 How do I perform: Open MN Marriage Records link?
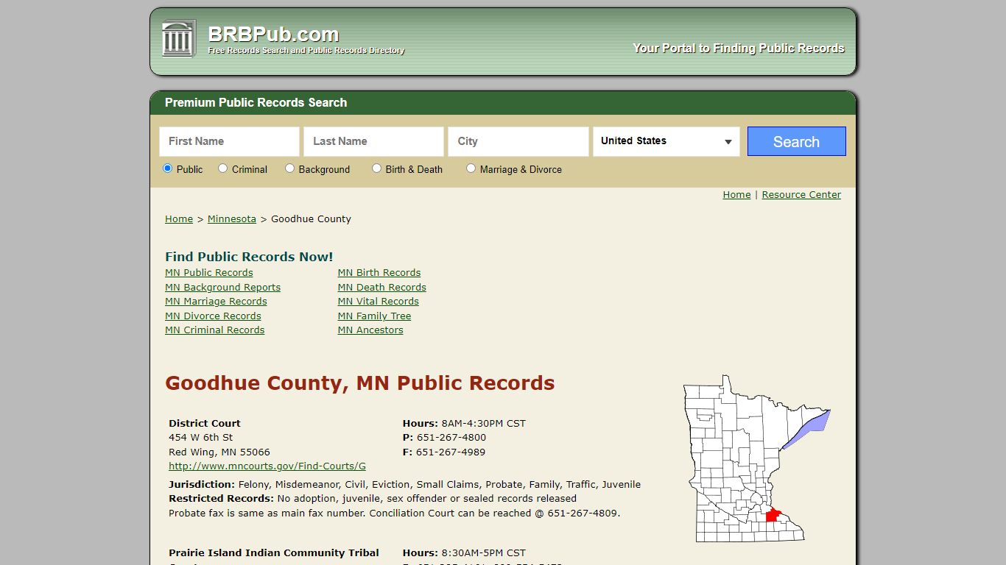216,302
